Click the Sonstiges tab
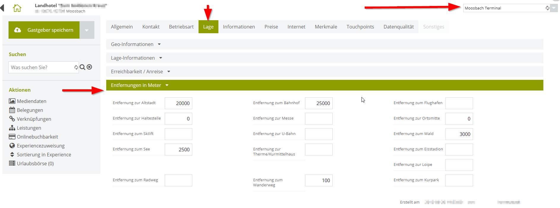 [434, 27]
